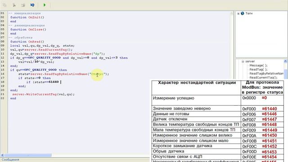Select ReadTagByRelativeName function in server tree
The width and height of the screenshot is (288, 162).
click(266, 73)
